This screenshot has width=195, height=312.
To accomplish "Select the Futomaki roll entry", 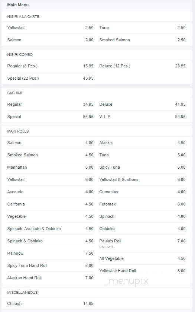I will [x=142, y=204].
